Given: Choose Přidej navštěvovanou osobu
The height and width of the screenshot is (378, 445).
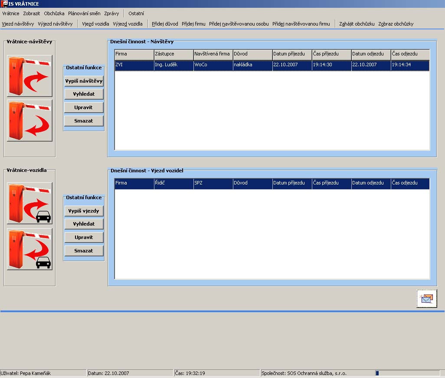Looking at the screenshot, I should (x=239, y=24).
